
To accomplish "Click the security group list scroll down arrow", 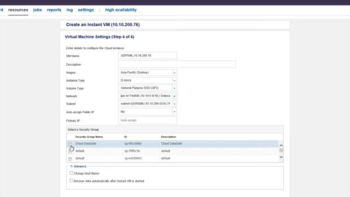I will [281, 157].
